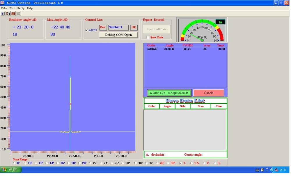Open the File menu

click(4, 8)
